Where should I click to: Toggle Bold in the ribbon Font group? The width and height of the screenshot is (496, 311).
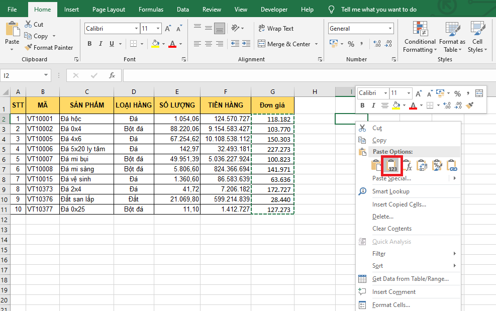click(x=90, y=44)
